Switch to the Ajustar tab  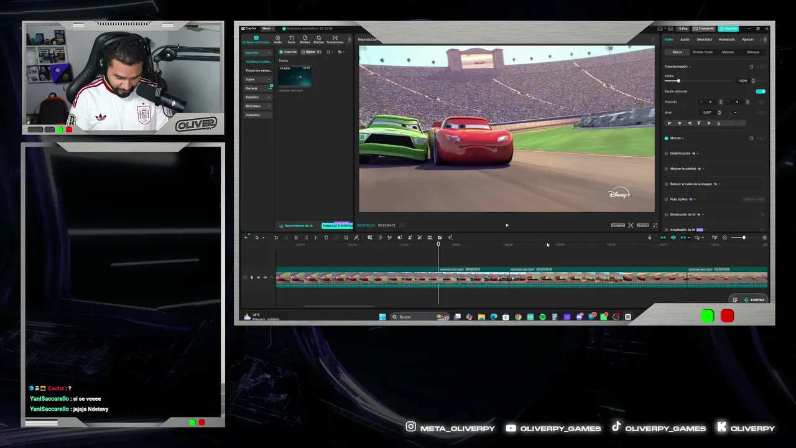pyautogui.click(x=747, y=39)
